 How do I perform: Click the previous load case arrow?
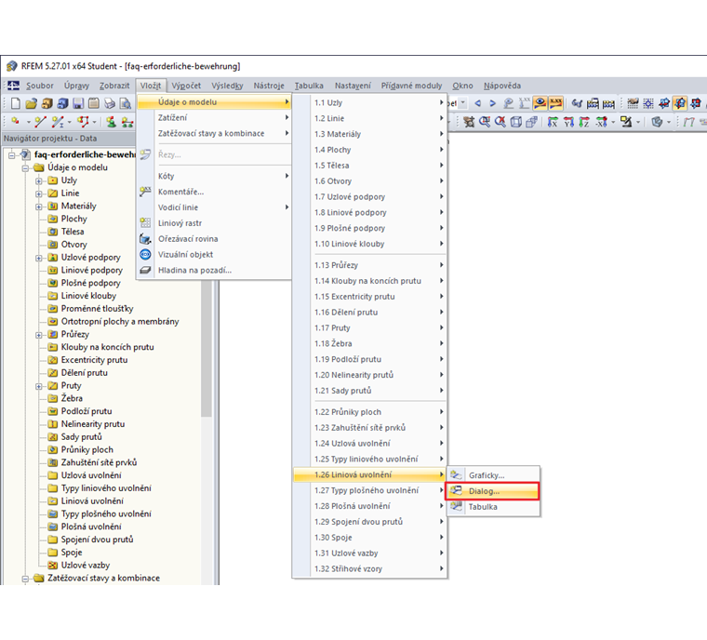[x=477, y=103]
